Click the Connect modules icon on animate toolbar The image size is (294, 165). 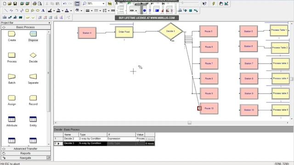click(196, 11)
